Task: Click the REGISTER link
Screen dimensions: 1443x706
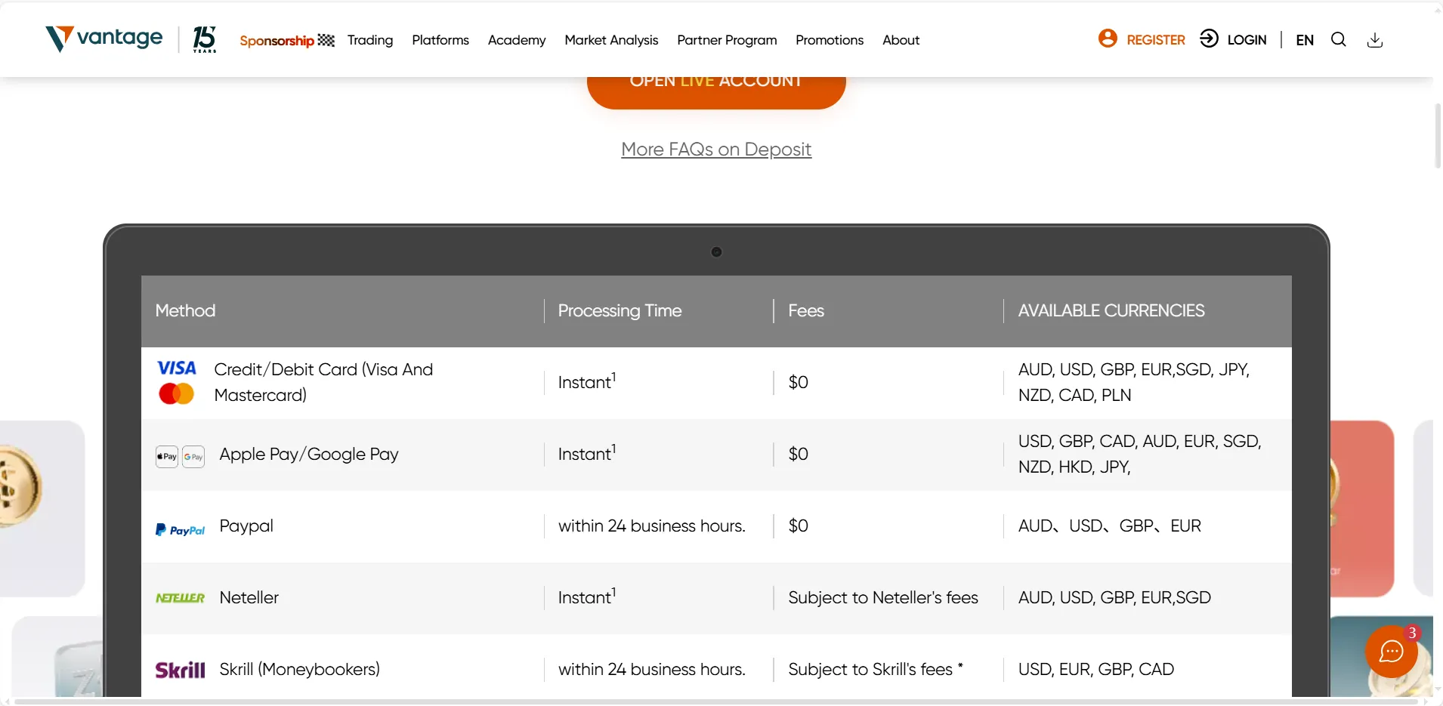Action: (1156, 40)
